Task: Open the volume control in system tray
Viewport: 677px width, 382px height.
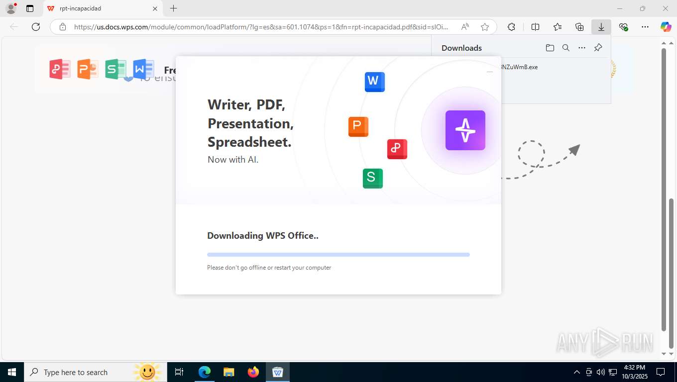Action: pos(601,372)
